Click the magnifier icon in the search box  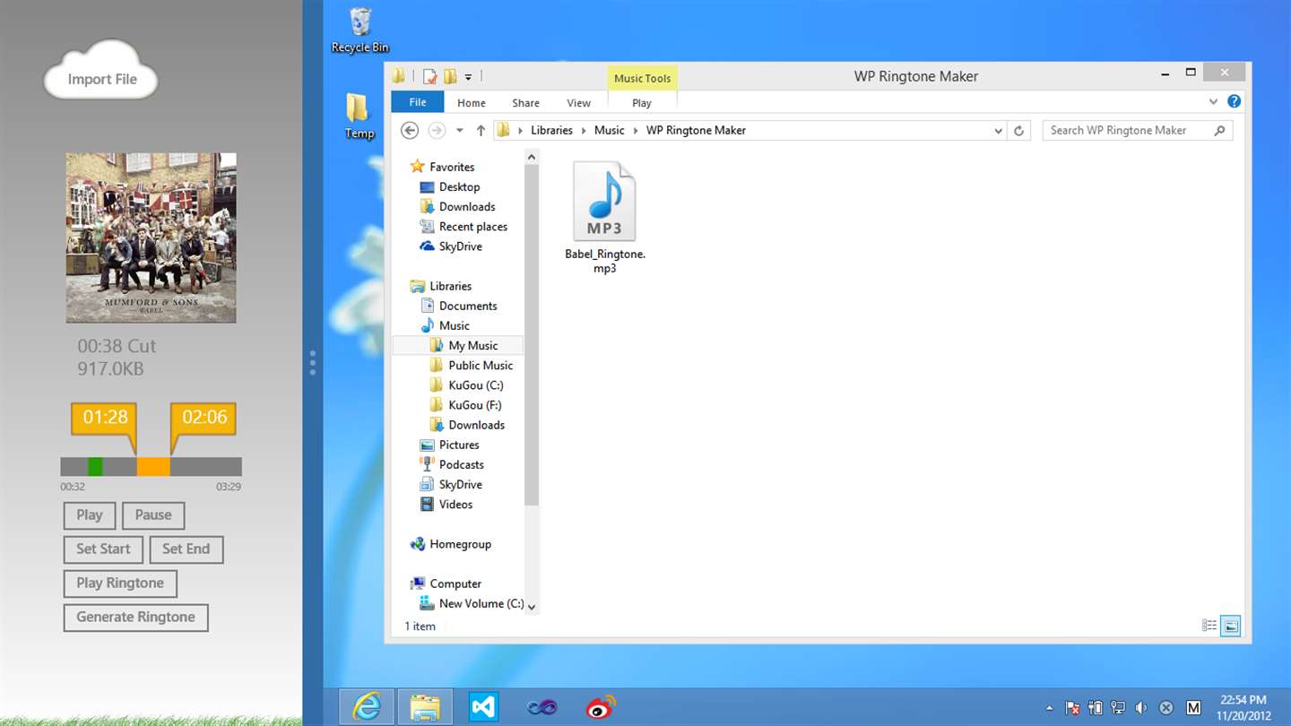tap(1219, 130)
